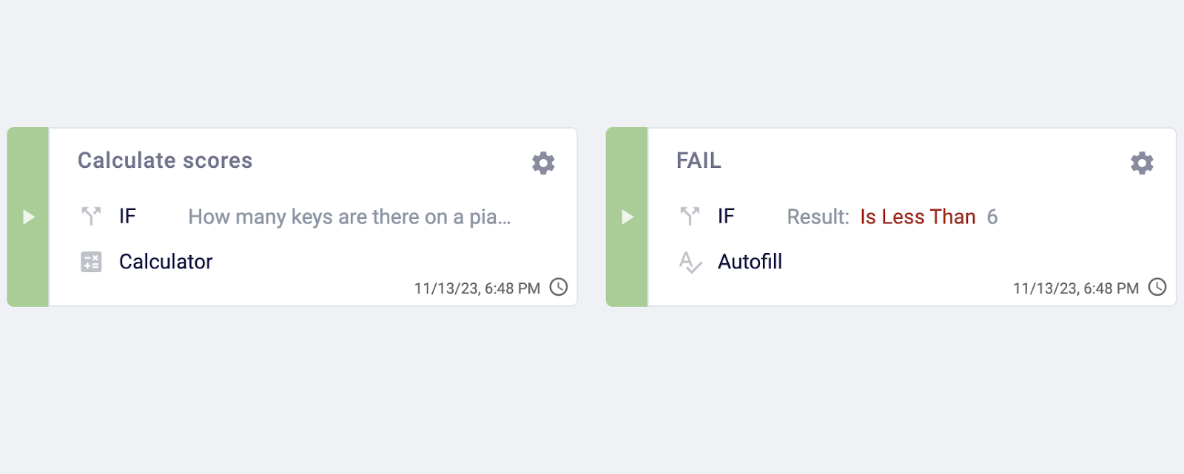
Task: Open the 'How many keys' condition text
Action: 349,217
